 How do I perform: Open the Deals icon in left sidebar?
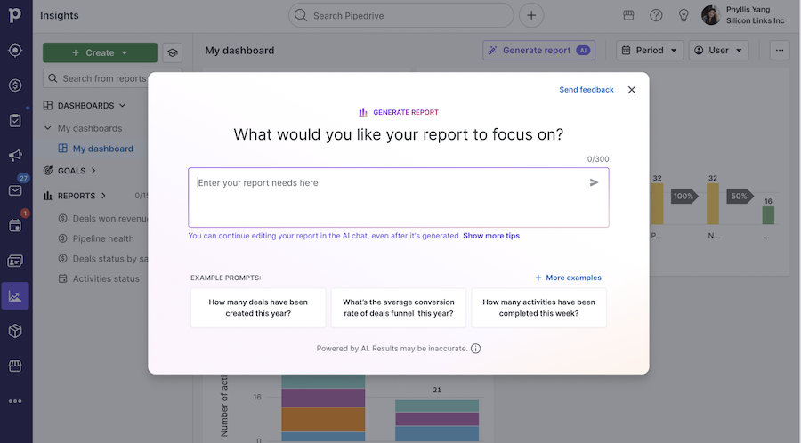click(x=15, y=85)
